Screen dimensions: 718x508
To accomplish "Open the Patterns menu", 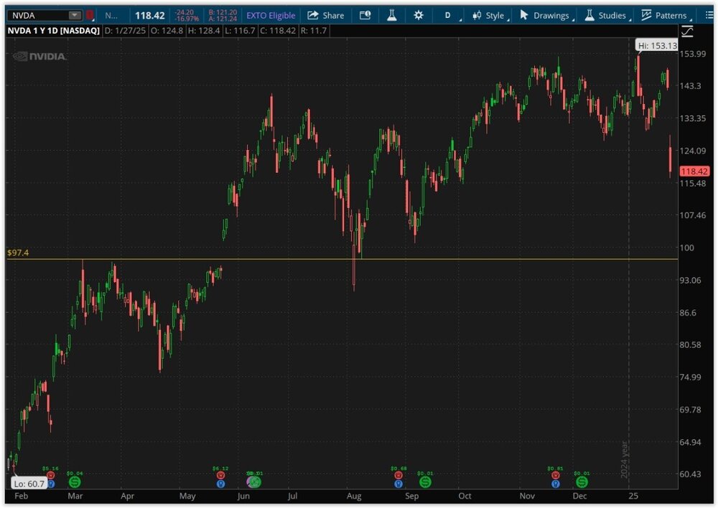I will (664, 15).
